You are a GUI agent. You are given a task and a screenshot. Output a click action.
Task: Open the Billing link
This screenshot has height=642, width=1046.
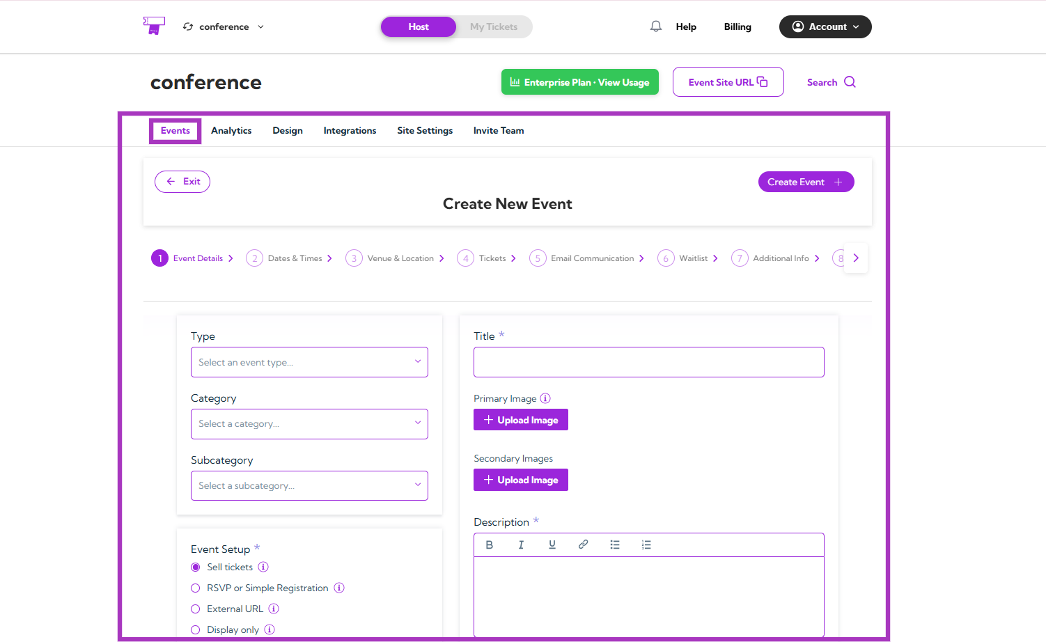(x=737, y=26)
